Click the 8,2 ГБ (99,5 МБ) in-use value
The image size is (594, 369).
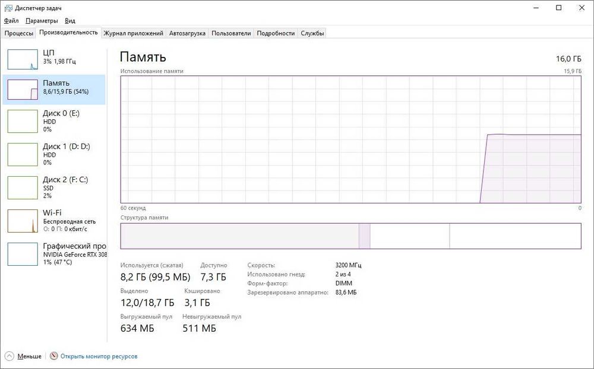pos(155,277)
